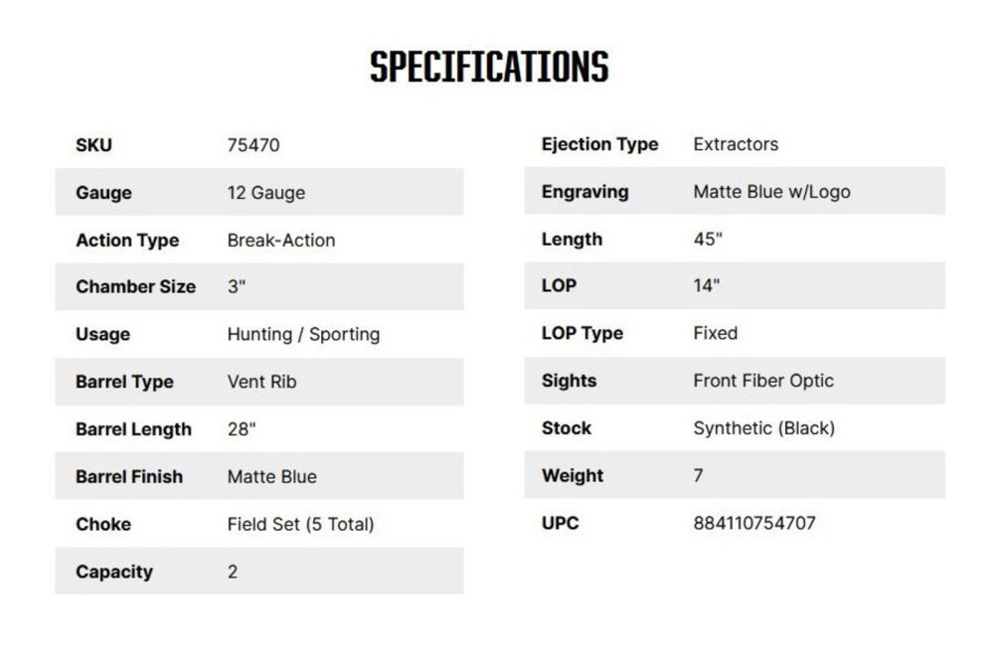Click the SPECIFICATIONS heading

pos(488,68)
